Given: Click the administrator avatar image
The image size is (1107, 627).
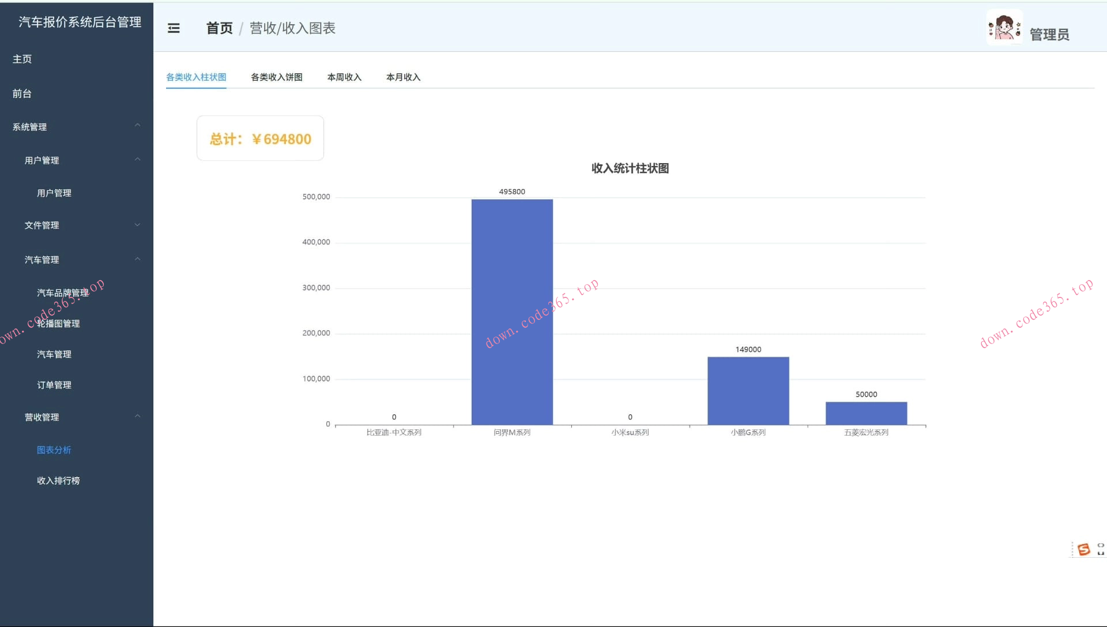Looking at the screenshot, I should tap(1004, 27).
